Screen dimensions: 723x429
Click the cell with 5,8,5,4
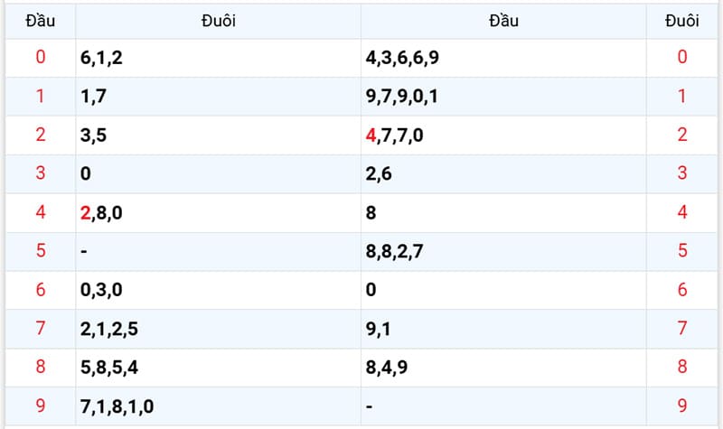tap(219, 368)
